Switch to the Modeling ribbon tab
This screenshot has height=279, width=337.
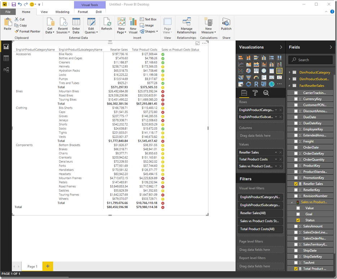pos(62,12)
